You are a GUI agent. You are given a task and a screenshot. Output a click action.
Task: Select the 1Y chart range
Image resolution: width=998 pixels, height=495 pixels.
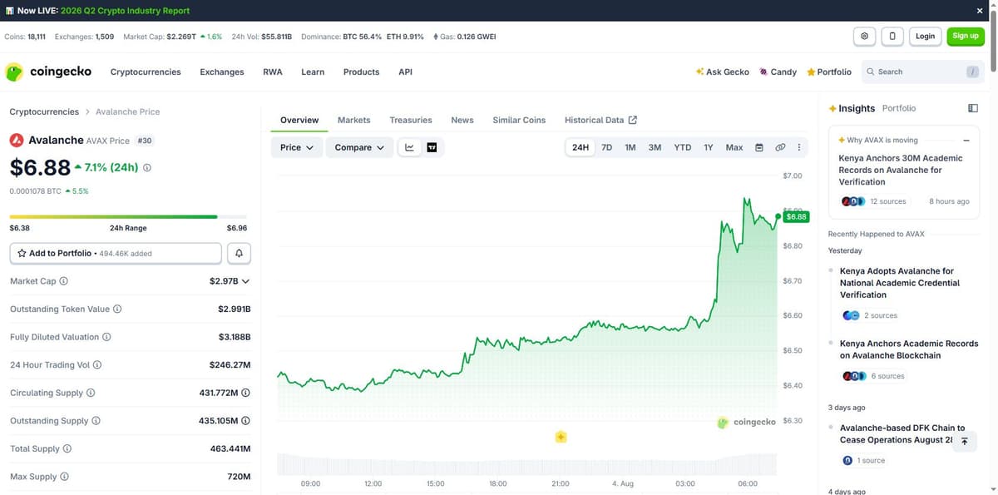[x=709, y=147]
